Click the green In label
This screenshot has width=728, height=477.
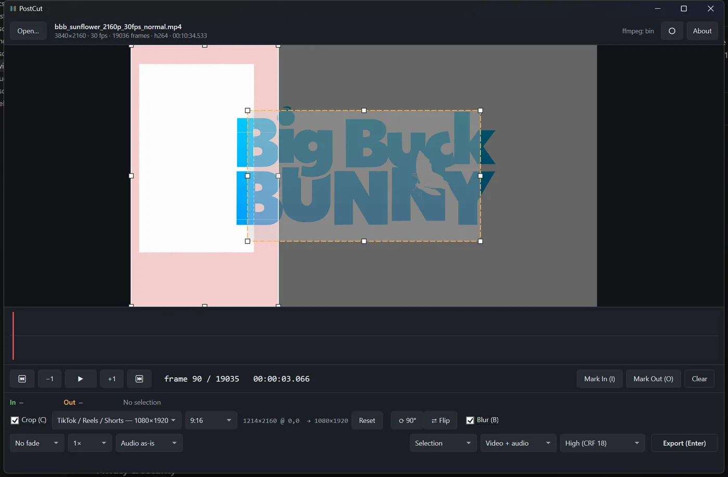pyautogui.click(x=13, y=402)
